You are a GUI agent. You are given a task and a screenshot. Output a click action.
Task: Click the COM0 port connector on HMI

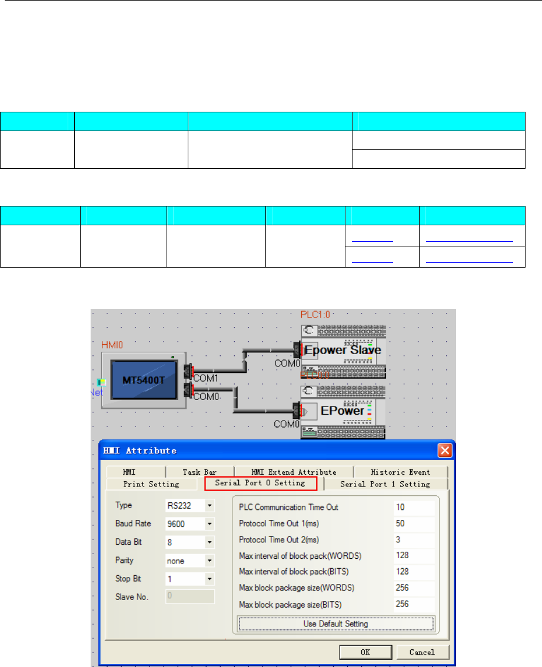(188, 390)
